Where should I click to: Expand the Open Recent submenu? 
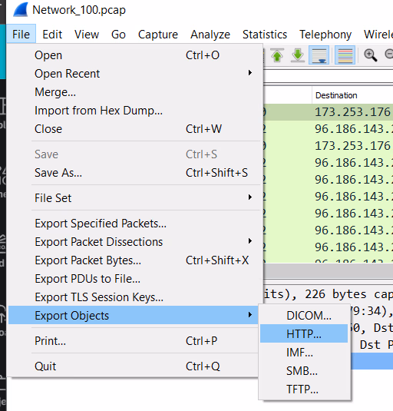(x=134, y=74)
